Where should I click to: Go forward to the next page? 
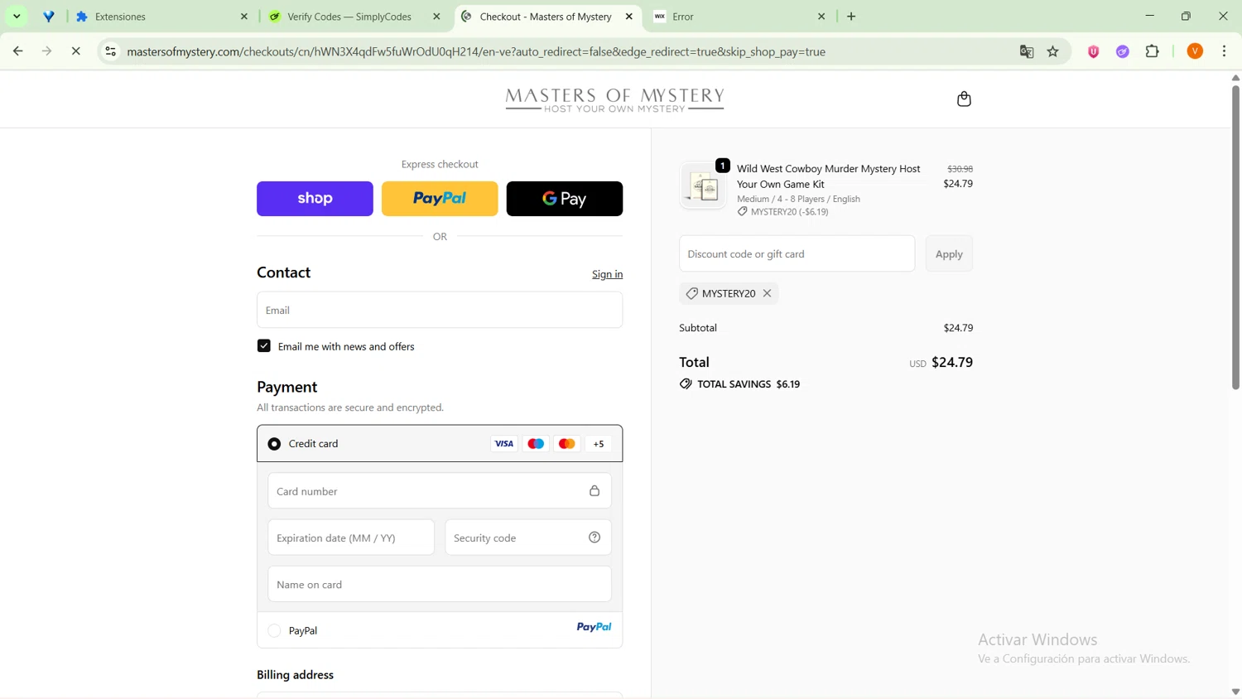(x=47, y=51)
